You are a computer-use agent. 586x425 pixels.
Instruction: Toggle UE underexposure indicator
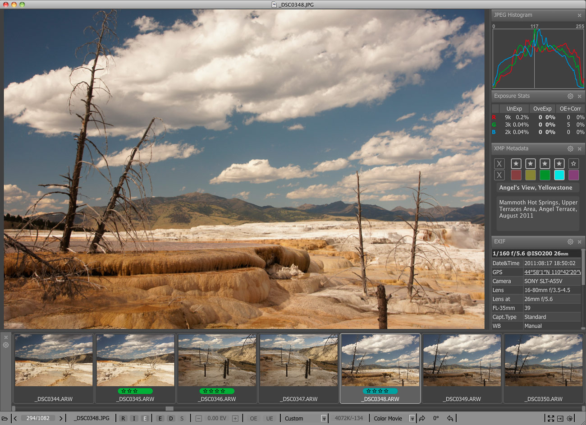[x=270, y=418]
